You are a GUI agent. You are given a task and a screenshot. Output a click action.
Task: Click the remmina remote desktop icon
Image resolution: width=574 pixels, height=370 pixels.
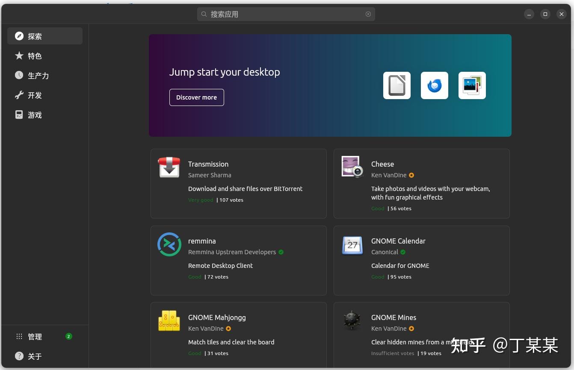click(169, 244)
